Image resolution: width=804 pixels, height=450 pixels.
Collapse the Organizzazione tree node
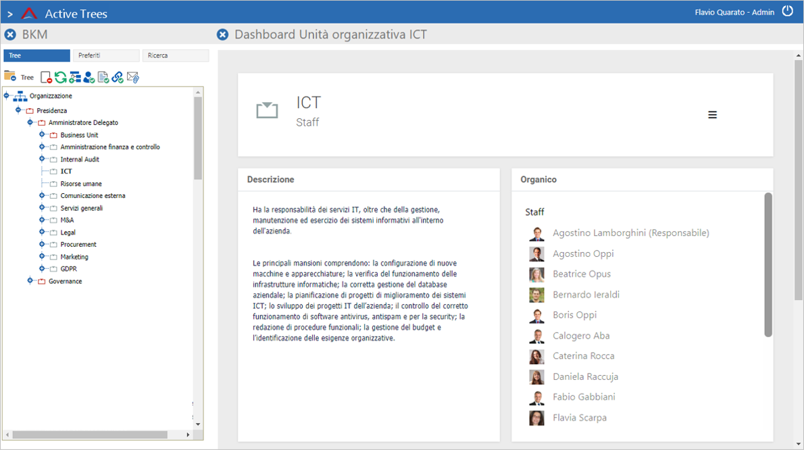tap(7, 95)
